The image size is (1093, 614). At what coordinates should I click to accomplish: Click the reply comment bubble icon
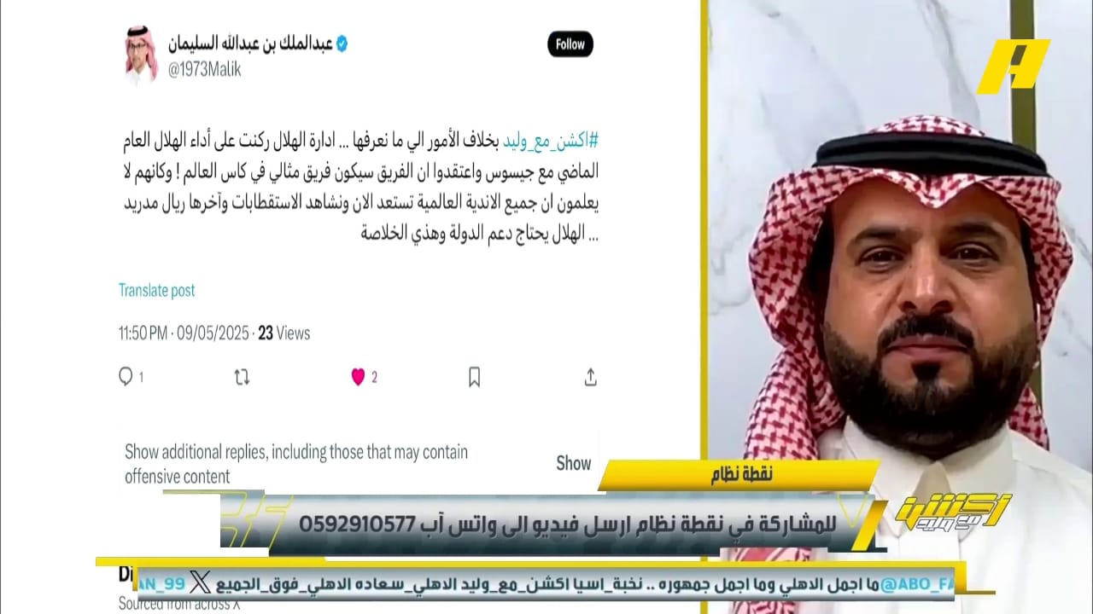tap(126, 376)
